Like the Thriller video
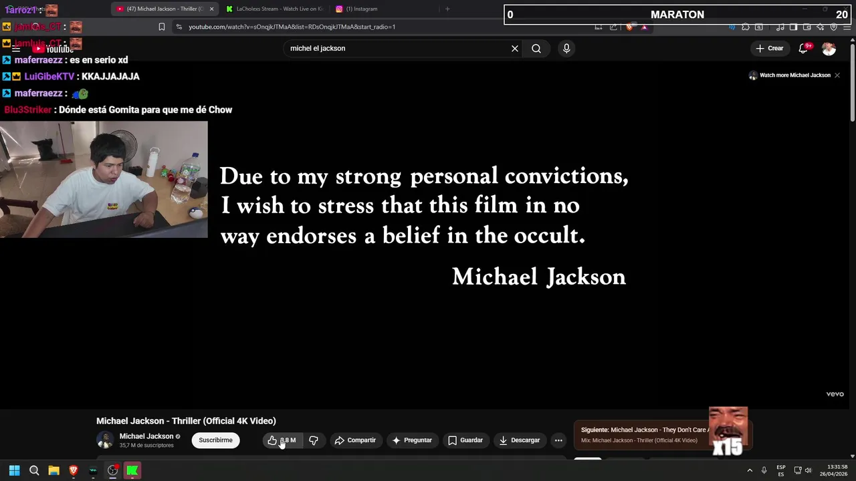 point(283,440)
